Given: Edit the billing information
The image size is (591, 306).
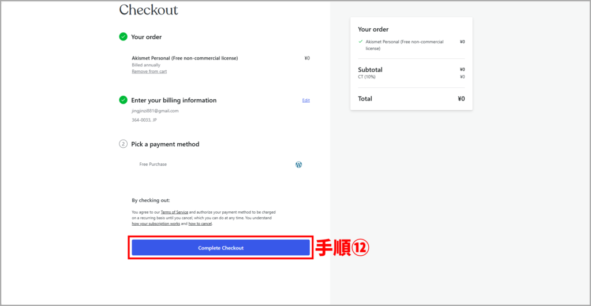Looking at the screenshot, I should click(306, 100).
